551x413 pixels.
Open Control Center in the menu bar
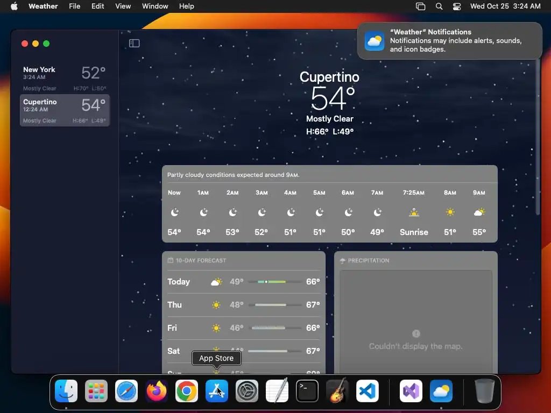(456, 6)
